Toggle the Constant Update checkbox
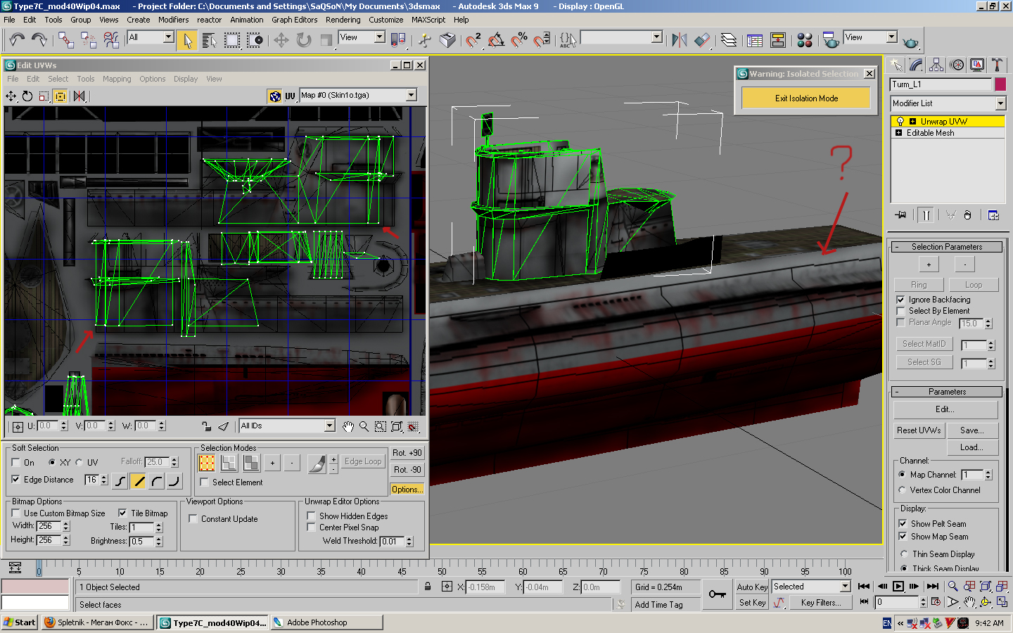 click(x=193, y=519)
